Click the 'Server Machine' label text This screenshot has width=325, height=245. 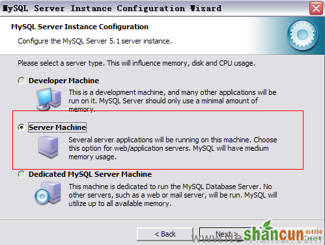57,127
